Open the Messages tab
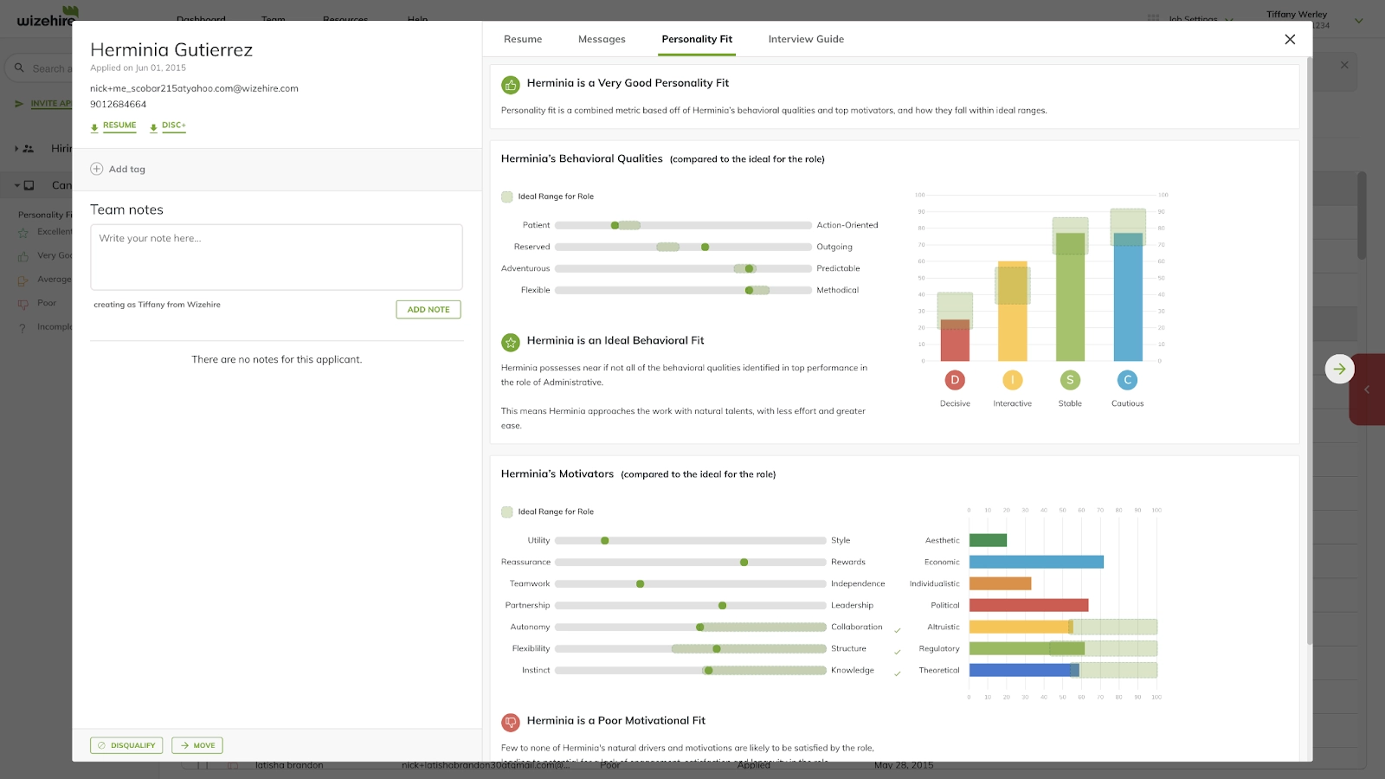Screen dimensions: 1385x779 pos(602,39)
